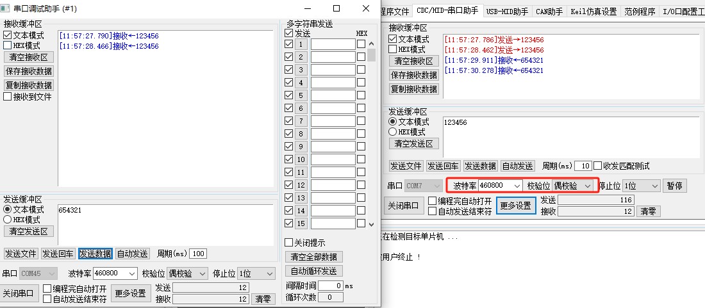Image resolution: width=705 pixels, height=308 pixels.
Task: Enable HEX checkbox for row 5
Action: click(361, 95)
